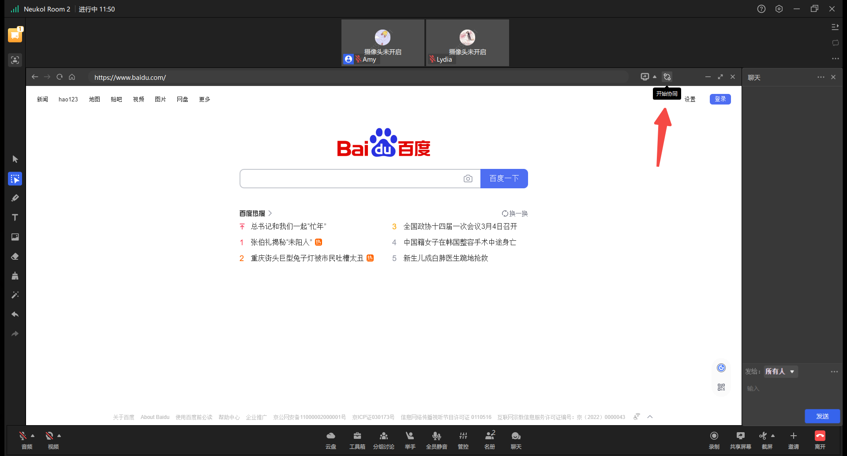
Task: Refresh hot searches with 换一换
Action: (x=515, y=213)
